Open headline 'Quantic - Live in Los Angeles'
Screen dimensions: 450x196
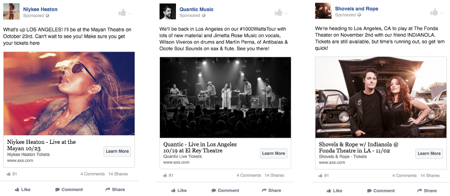[200, 147]
